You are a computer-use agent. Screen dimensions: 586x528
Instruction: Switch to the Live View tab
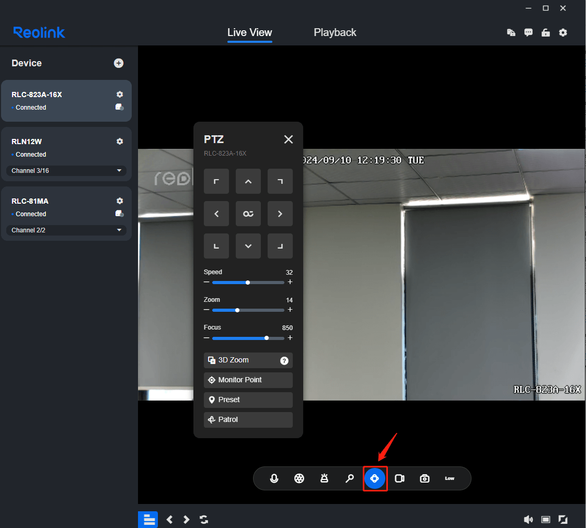pos(250,32)
